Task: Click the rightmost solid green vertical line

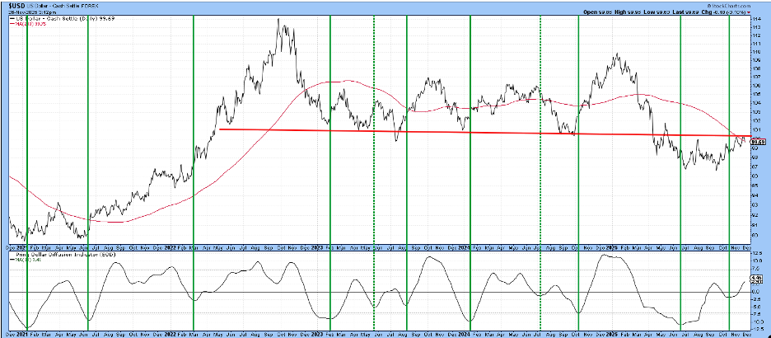Action: (x=729, y=165)
